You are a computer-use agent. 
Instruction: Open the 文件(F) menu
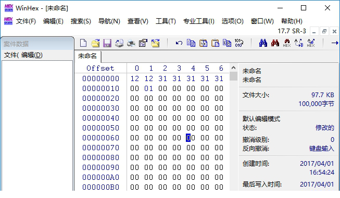click(26, 21)
